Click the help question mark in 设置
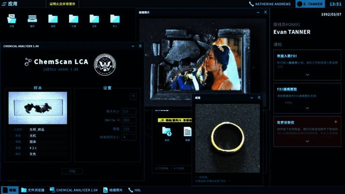Screen dimensions: 345x194 133,97
